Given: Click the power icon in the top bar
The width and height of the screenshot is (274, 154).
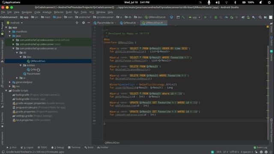Looking at the screenshot, I should click(269, 3).
